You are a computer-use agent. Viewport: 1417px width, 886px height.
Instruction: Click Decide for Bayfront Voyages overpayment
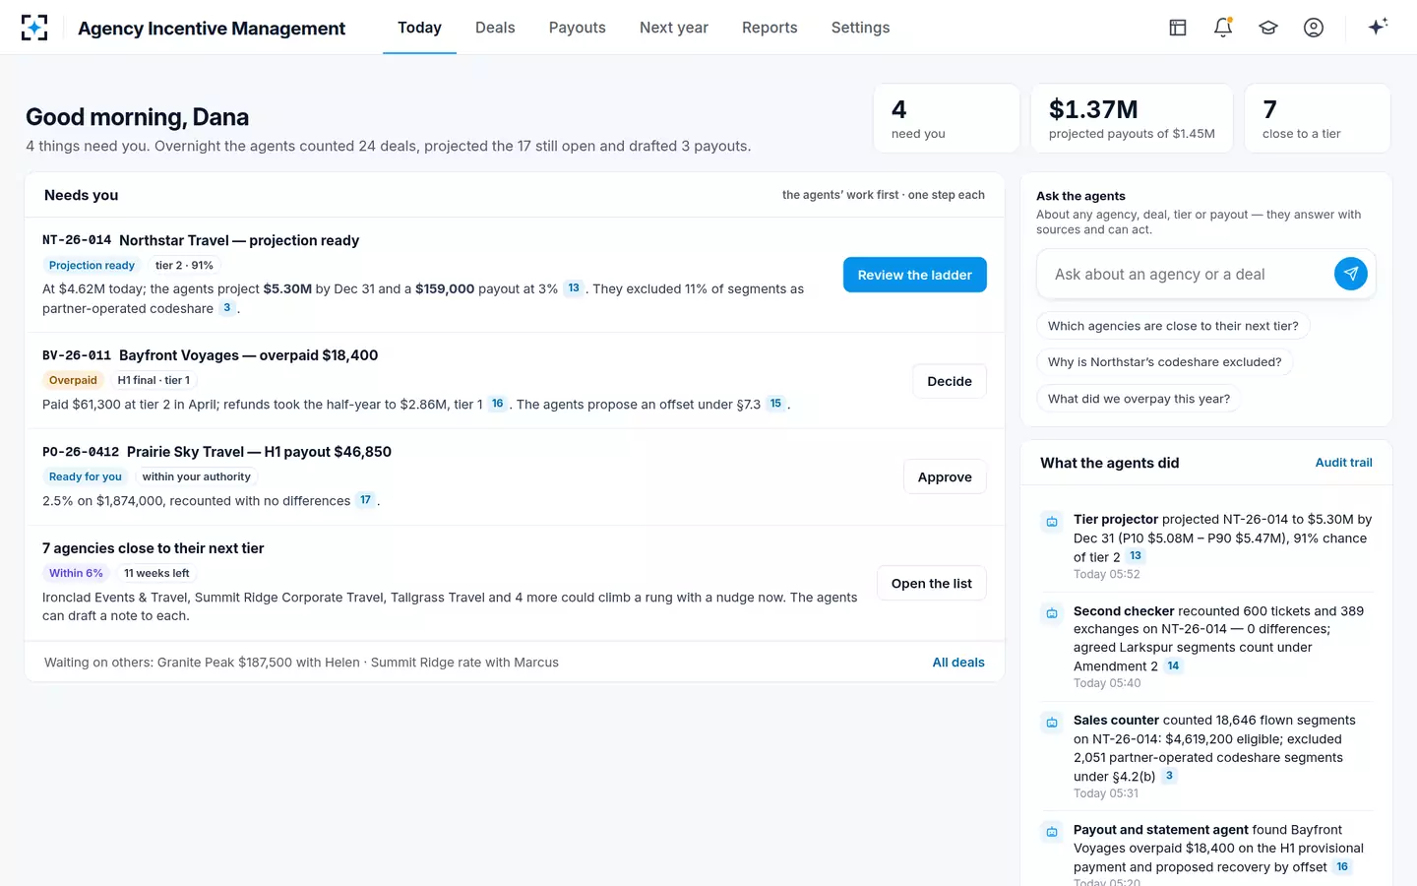949,381
